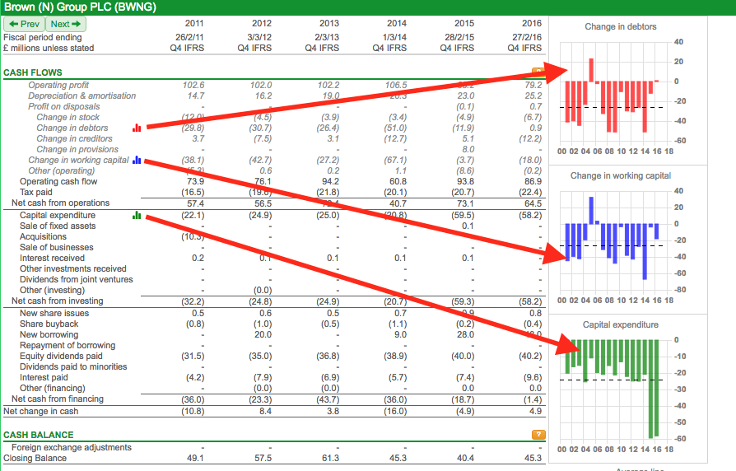736x471 pixels.
Task: Open the red chart icon for Change in debtors
Action: click(x=137, y=128)
